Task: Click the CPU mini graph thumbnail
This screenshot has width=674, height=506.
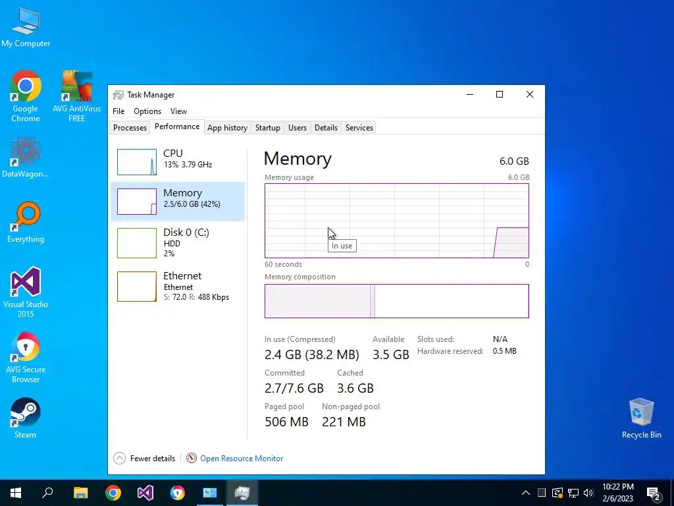Action: click(137, 162)
